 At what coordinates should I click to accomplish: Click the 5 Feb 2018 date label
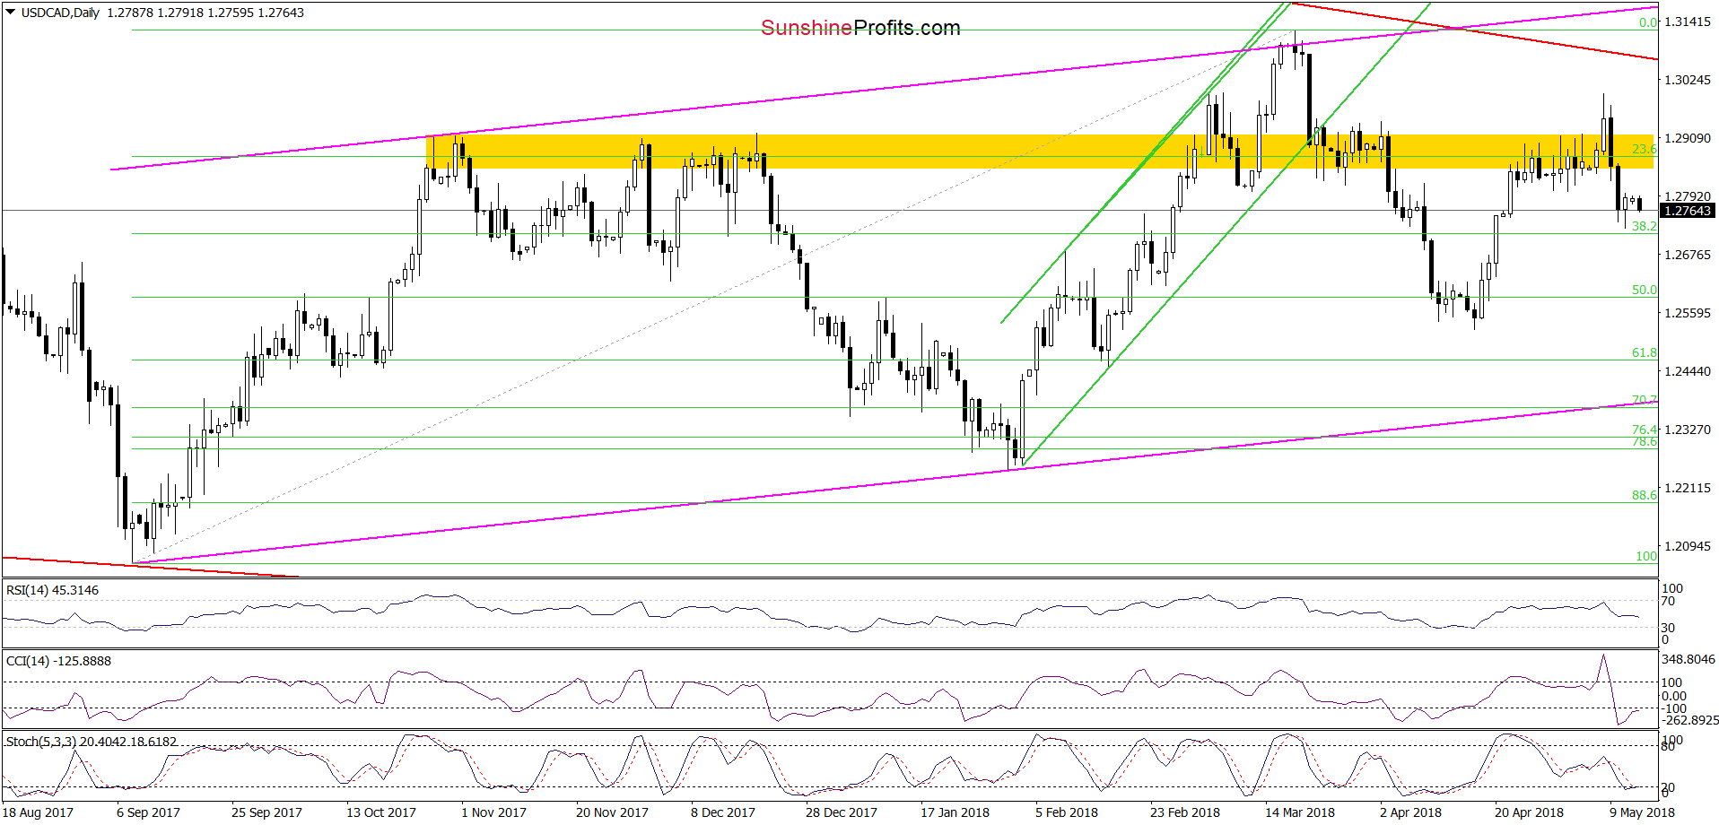(1067, 812)
